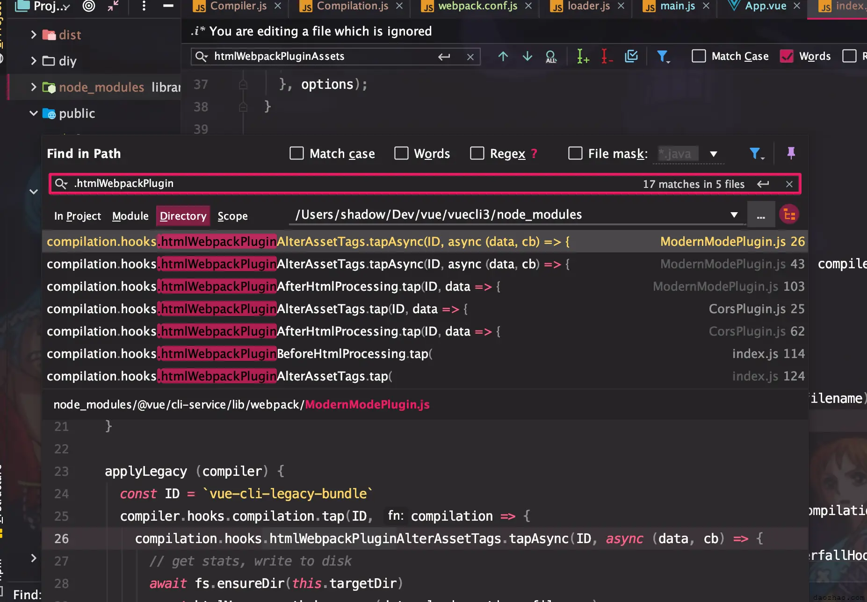This screenshot has width=867, height=602.
Task: Uncheck the Words option in editor search
Action: tap(787, 57)
